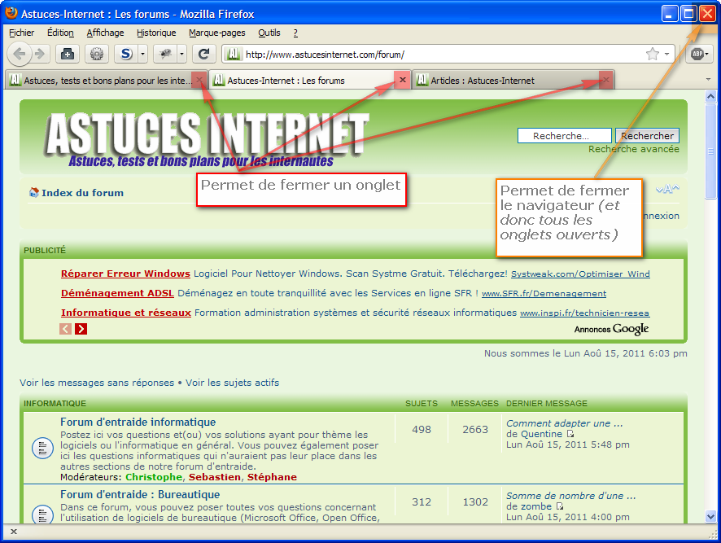Open moderator Christophe's profile
Screen dimensions: 721x543
154,477
